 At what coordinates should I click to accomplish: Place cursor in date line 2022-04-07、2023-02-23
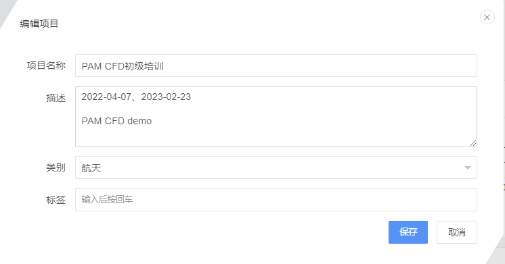tap(136, 97)
